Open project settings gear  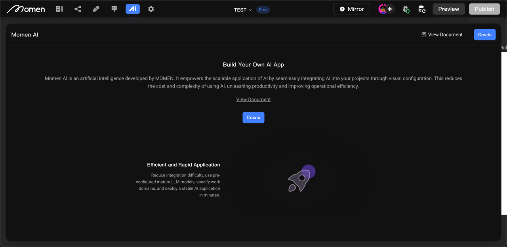(x=151, y=9)
